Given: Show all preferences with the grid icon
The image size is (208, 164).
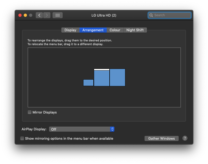Looking at the screenshot, I should click(58, 15).
